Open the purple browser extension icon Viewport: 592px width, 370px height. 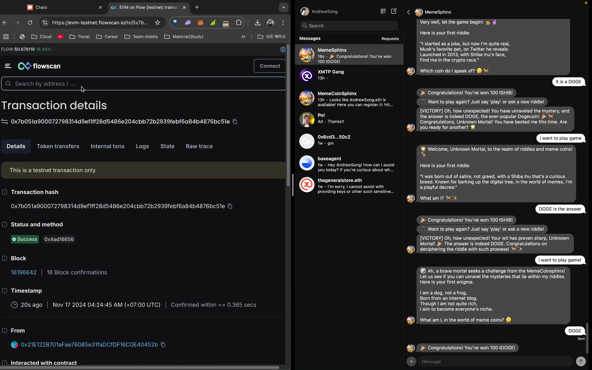tap(188, 23)
